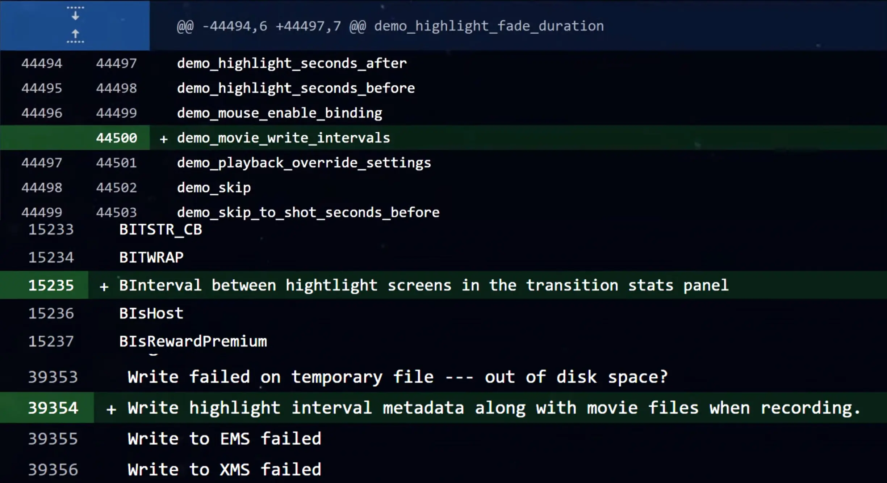
Task: Click line number 39356
Action: 53,470
